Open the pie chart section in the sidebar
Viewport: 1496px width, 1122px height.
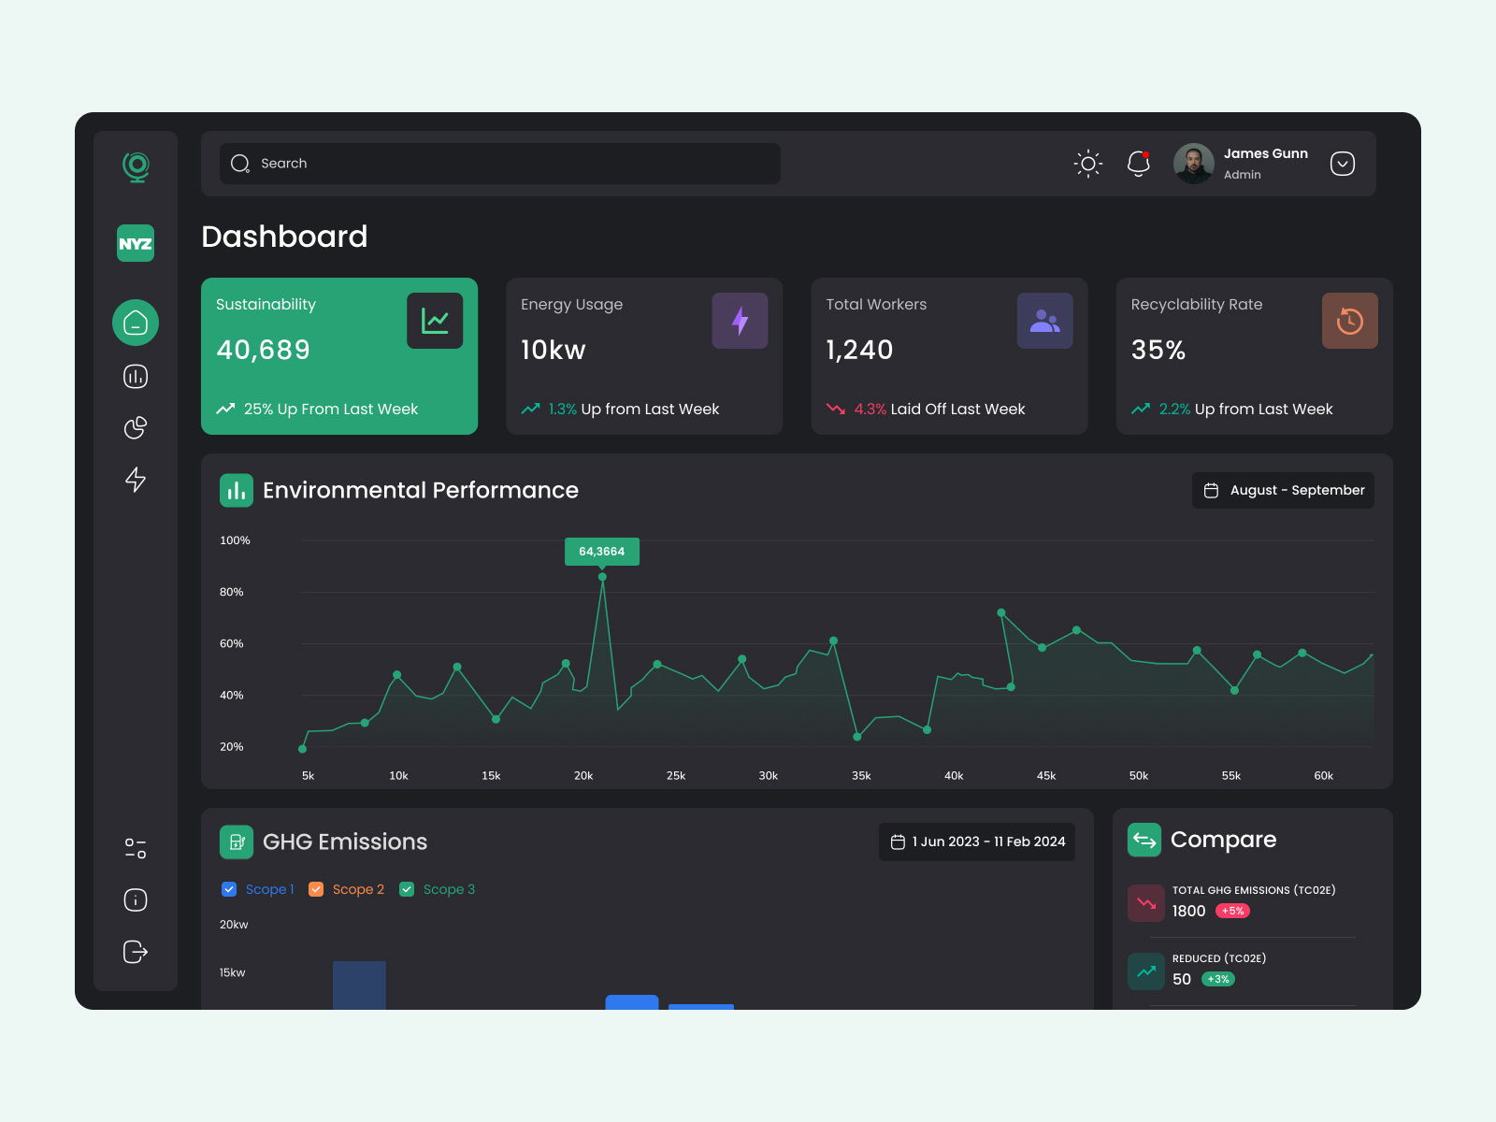click(x=136, y=428)
